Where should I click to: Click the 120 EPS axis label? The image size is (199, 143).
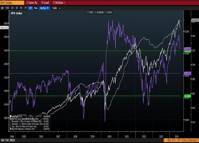click(x=193, y=122)
